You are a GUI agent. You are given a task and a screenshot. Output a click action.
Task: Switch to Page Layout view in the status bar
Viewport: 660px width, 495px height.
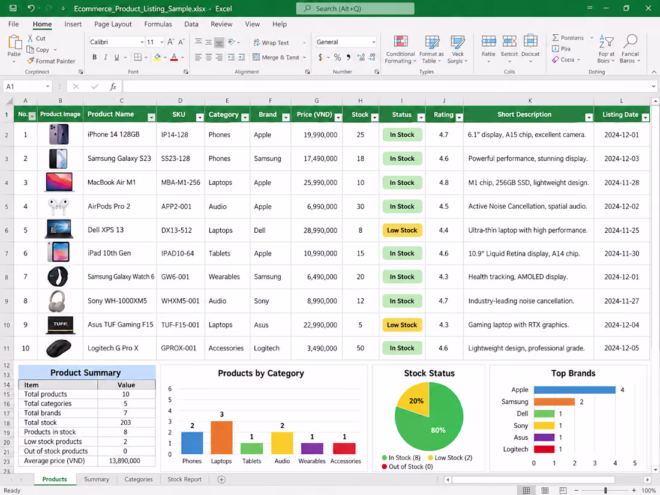pos(545,490)
